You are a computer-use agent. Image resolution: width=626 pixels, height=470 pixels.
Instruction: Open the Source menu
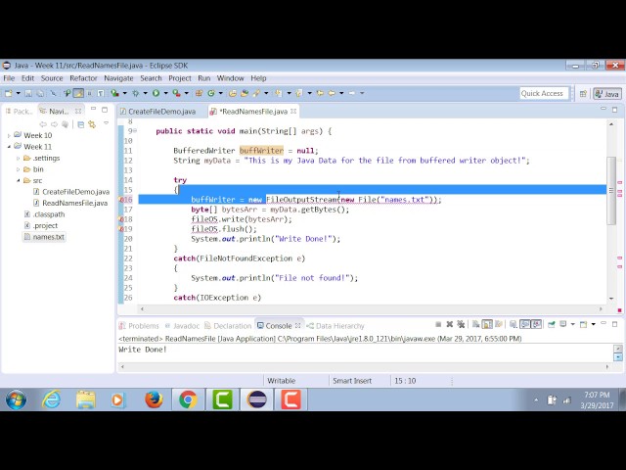(52, 78)
